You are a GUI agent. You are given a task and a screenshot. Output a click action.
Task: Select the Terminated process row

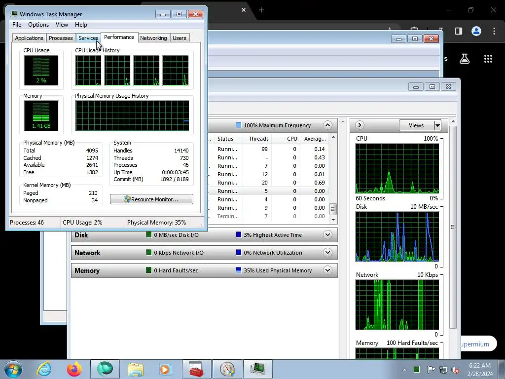coord(269,216)
